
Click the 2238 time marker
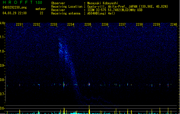tap(139, 25)
